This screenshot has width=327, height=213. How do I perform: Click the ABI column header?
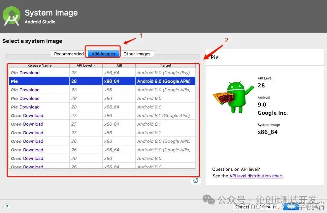point(119,65)
